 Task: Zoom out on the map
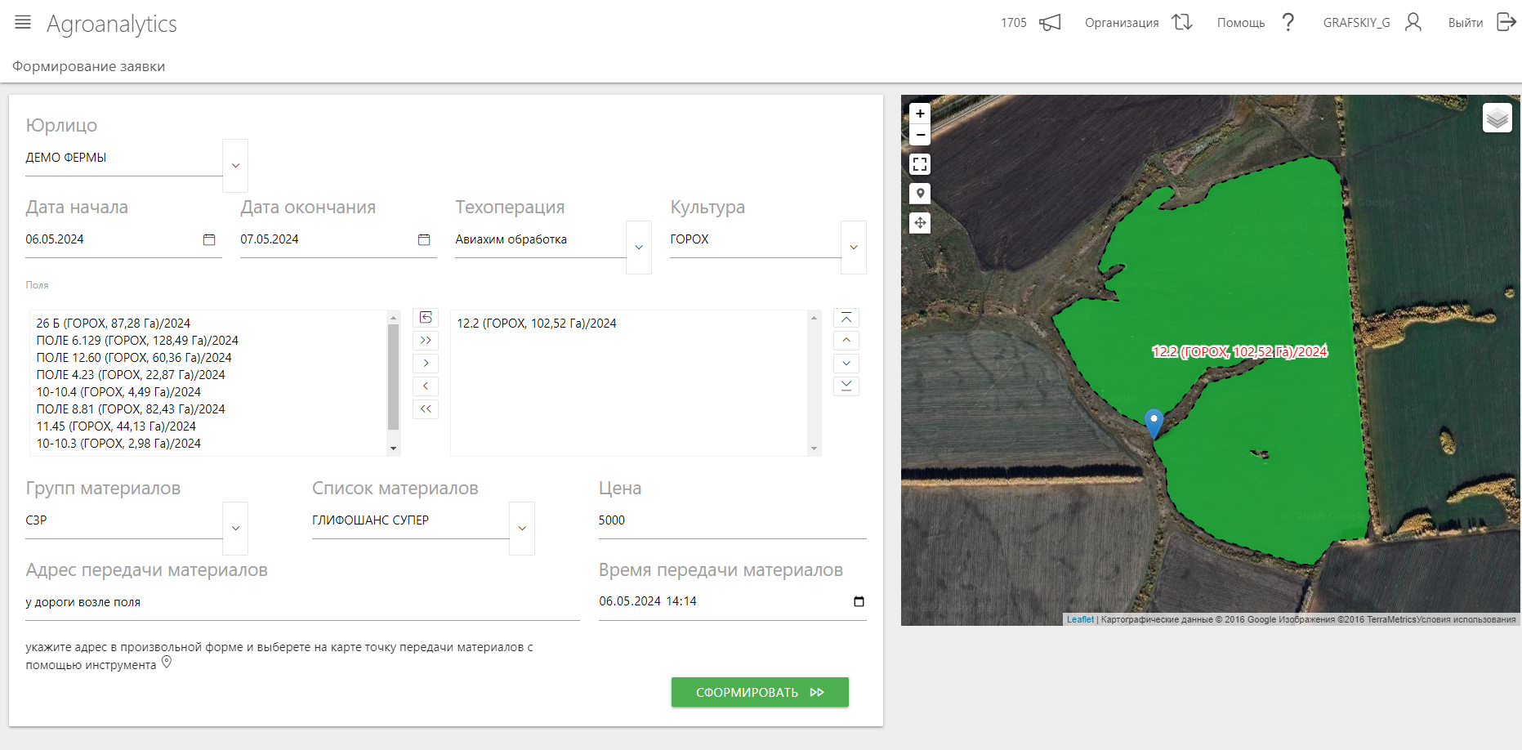[x=920, y=135]
